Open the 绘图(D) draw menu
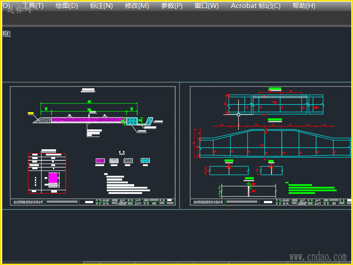 67,6
